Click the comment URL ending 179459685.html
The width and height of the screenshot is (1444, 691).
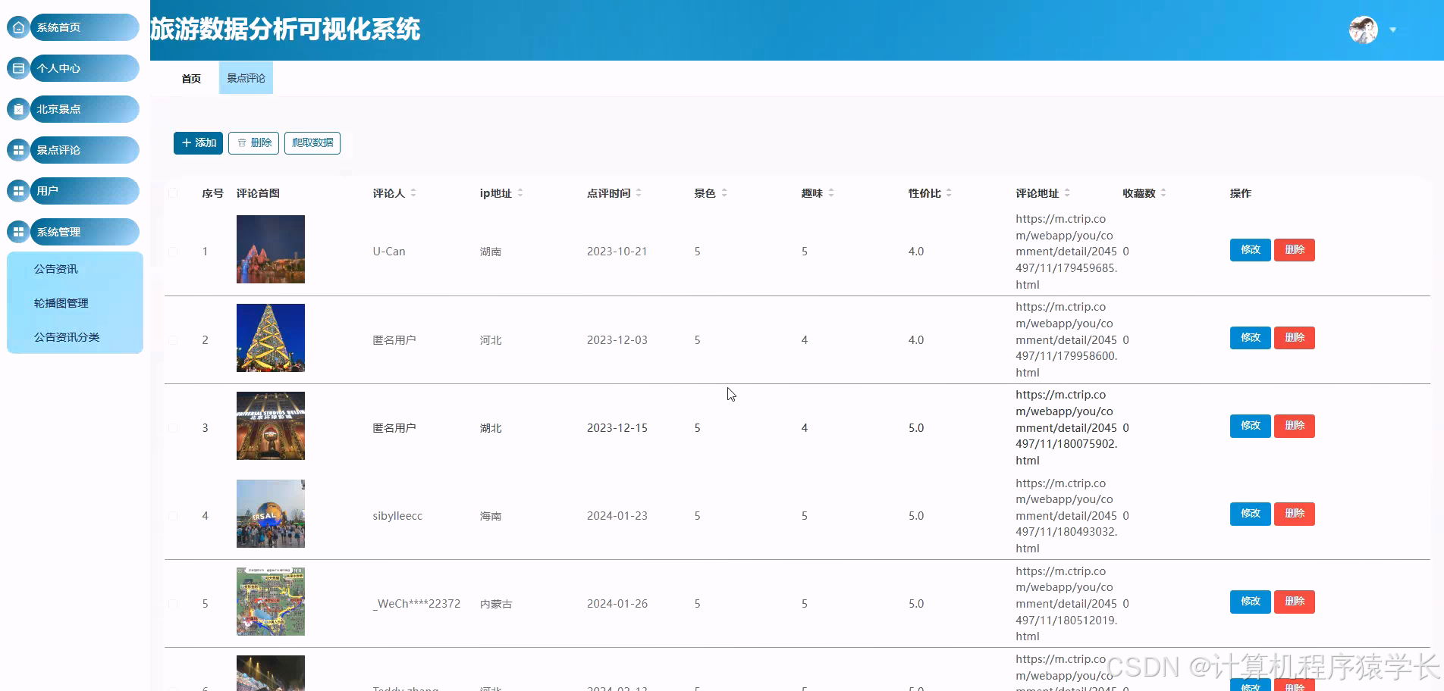coord(1066,252)
